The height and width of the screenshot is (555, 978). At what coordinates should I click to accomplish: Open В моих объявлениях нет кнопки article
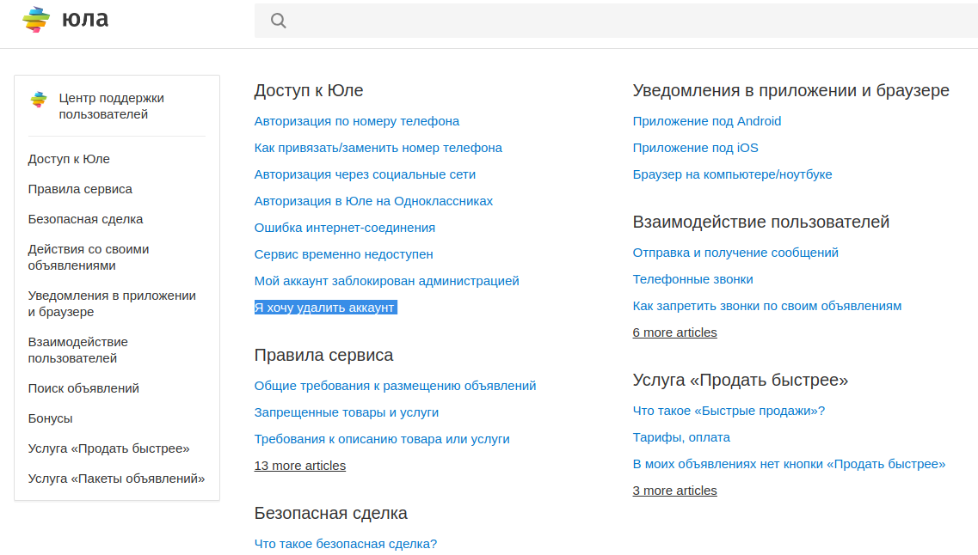point(789,464)
